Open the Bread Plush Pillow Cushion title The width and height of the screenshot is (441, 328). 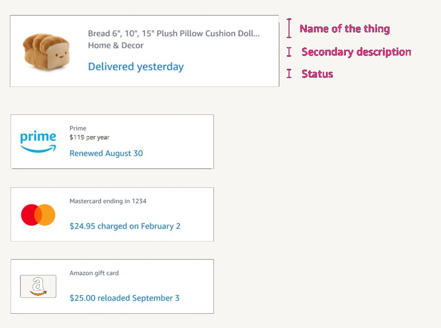pyautogui.click(x=173, y=33)
